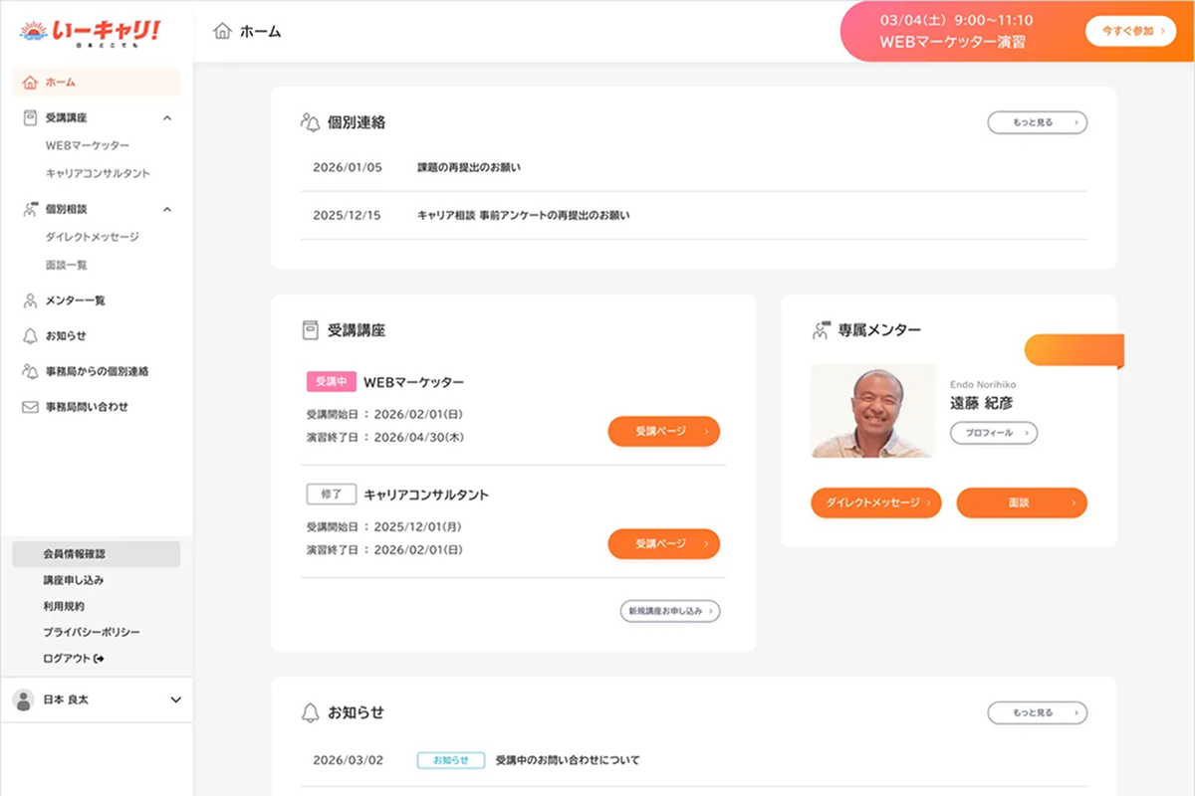Open メンター一覧 in sidebar
The image size is (1195, 796).
click(x=76, y=300)
